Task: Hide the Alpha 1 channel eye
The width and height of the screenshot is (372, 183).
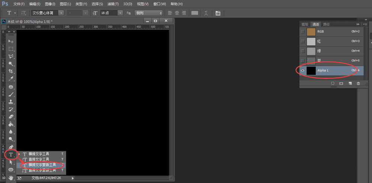Action: (303, 70)
